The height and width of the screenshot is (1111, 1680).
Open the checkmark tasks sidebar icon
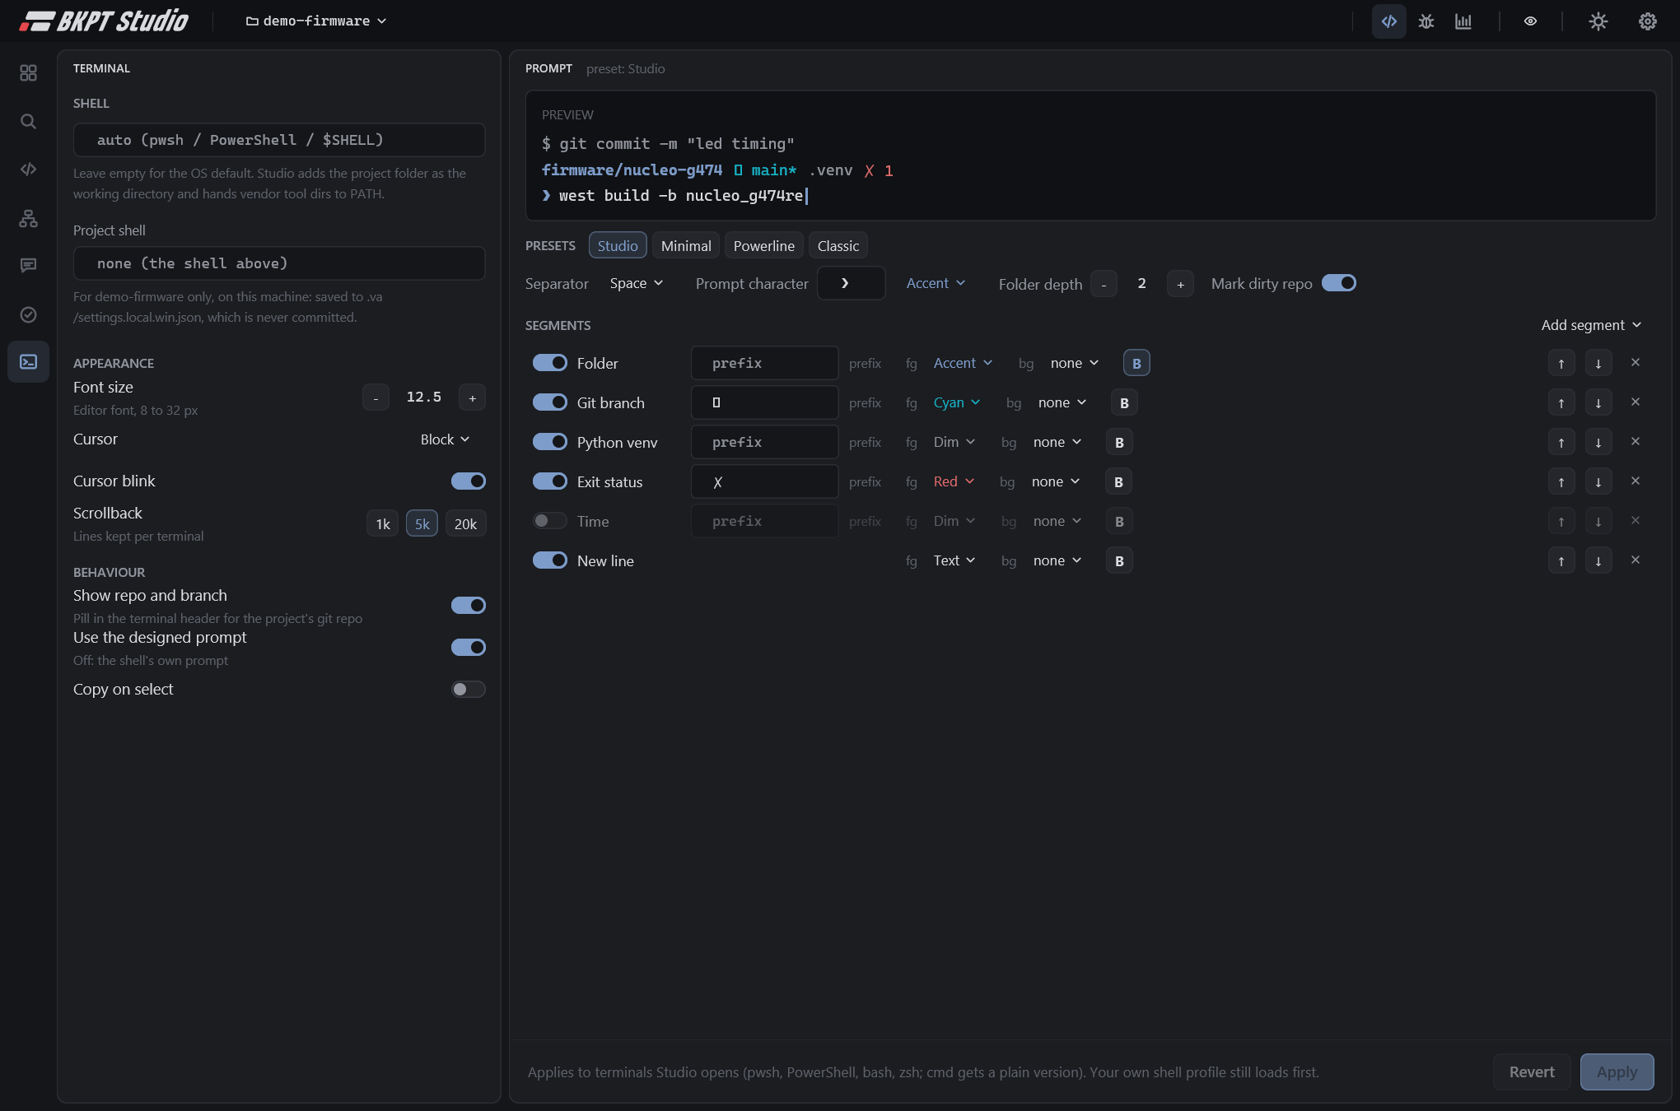click(28, 314)
